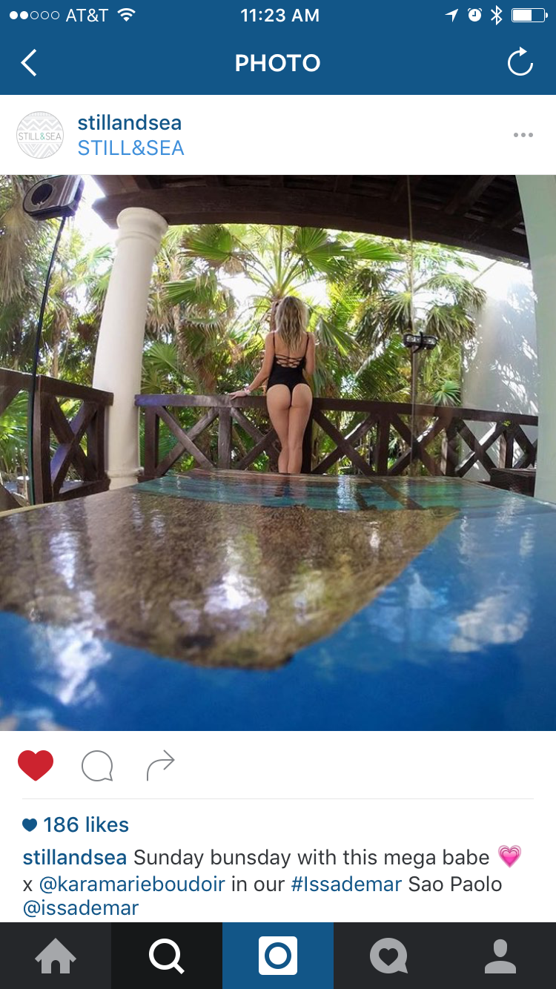Open the Home tab
The height and width of the screenshot is (989, 556).
(x=56, y=956)
